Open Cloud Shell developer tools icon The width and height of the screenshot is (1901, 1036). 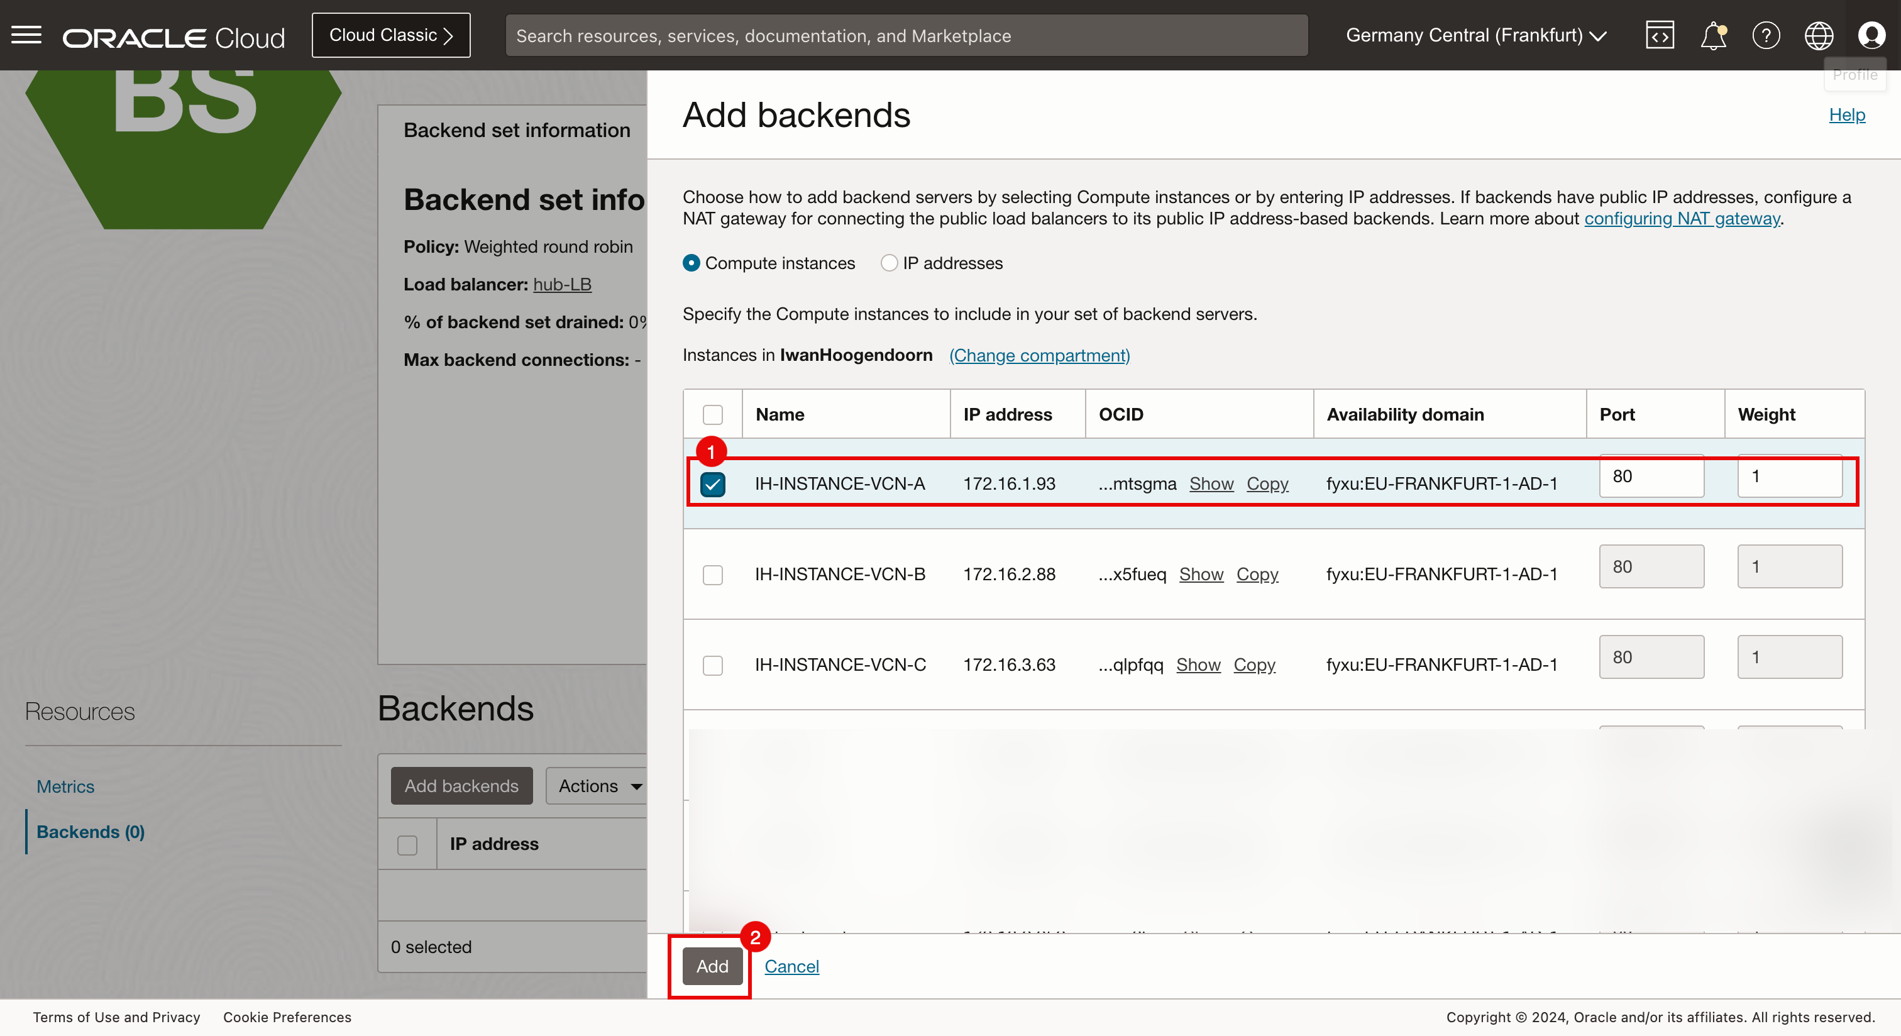click(1660, 35)
